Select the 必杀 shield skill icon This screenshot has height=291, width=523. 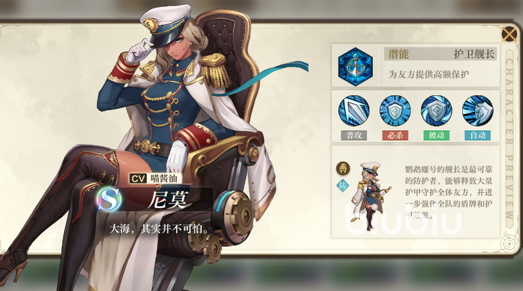click(395, 111)
